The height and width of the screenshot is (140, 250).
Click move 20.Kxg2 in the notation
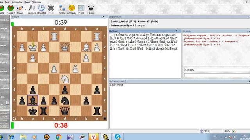tap(171, 49)
